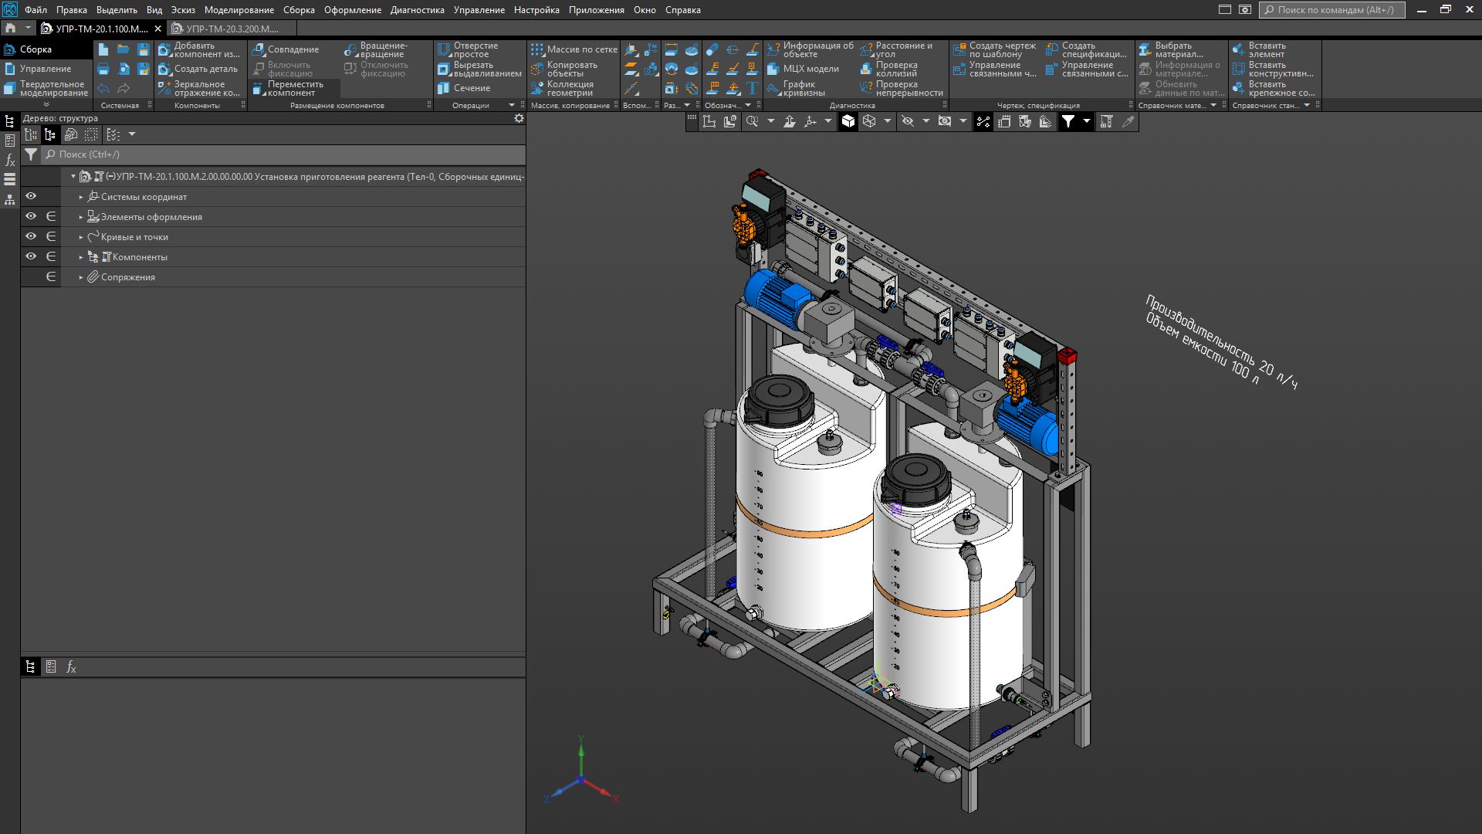Toggle eye icon for Кривые и точки
The height and width of the screenshot is (834, 1482).
coord(31,236)
